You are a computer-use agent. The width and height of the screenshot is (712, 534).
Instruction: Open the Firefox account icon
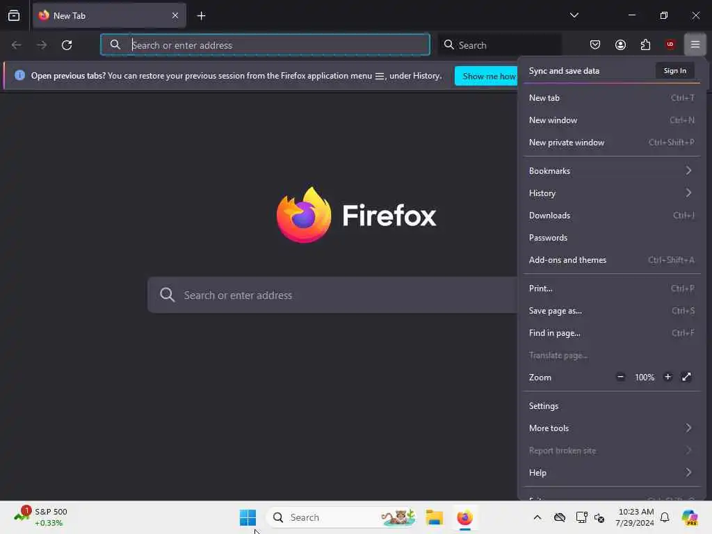(x=620, y=44)
